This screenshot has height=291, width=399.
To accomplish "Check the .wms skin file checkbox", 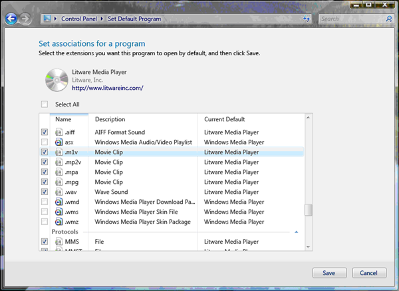I will 45,212.
